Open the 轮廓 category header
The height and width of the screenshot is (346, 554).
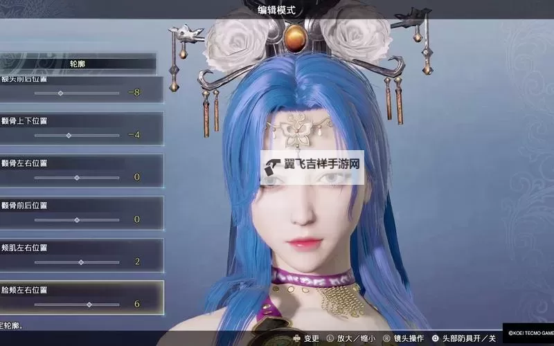pos(78,64)
